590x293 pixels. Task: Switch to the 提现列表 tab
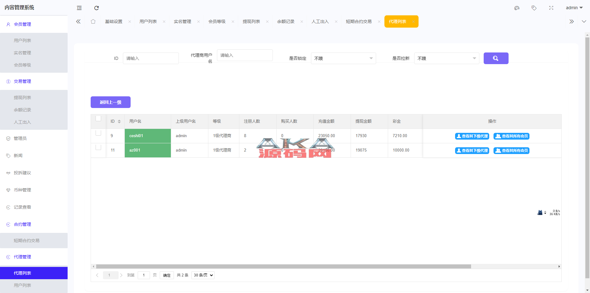[251, 21]
